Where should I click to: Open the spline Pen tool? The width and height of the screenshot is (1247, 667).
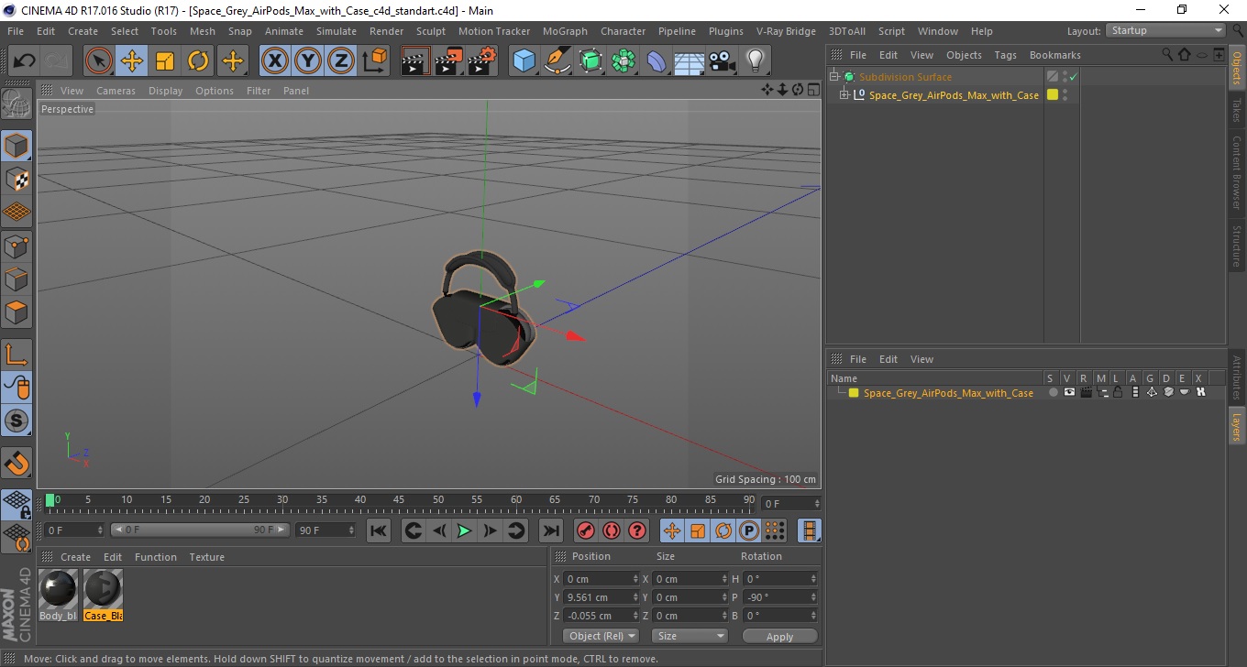(x=557, y=61)
